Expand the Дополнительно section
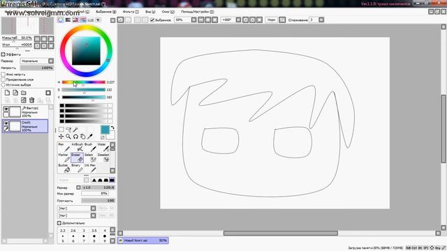Viewport: 447px width, 251px height. [59, 223]
